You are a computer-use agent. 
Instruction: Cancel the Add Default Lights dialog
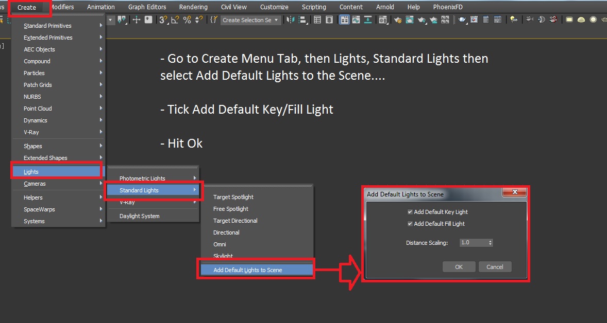[495, 266]
